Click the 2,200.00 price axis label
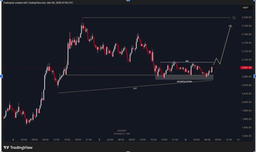 tap(246, 17)
